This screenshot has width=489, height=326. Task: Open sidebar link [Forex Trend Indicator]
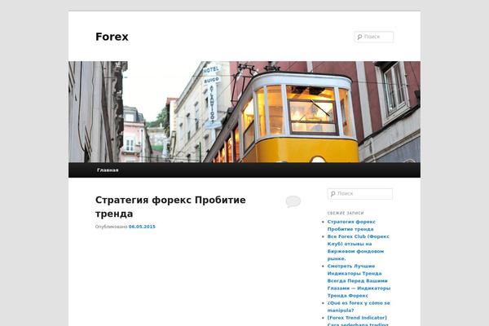click(x=358, y=321)
